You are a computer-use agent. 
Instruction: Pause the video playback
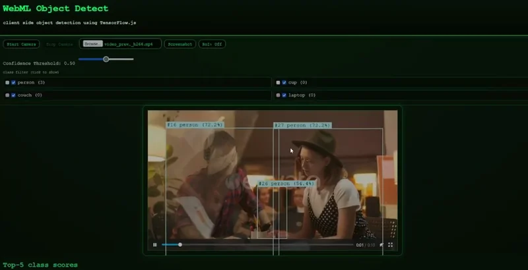click(x=155, y=245)
